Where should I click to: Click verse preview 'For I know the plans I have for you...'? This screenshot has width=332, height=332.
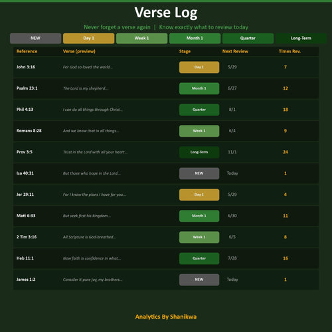pyautogui.click(x=95, y=195)
